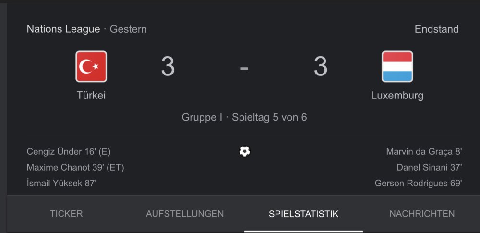Viewport: 480px width, 233px height.
Task: Click the Turkey flag icon
Action: click(x=91, y=66)
